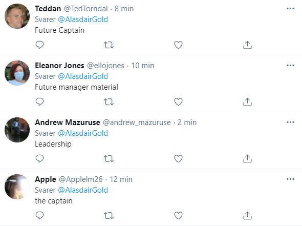
Task: Open more options menu on Apple's tweet
Action: (x=290, y=179)
